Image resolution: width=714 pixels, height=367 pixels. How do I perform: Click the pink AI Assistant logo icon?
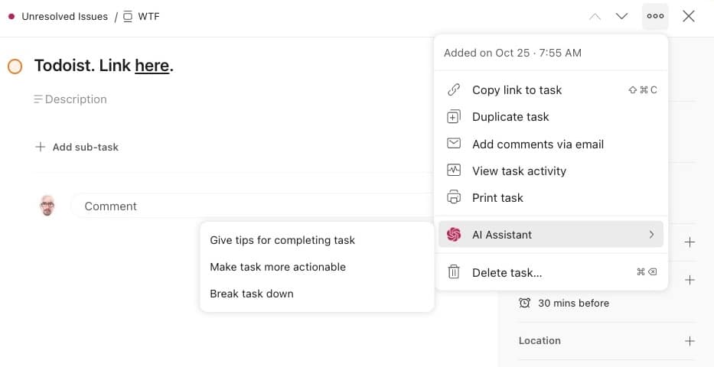[x=454, y=235]
